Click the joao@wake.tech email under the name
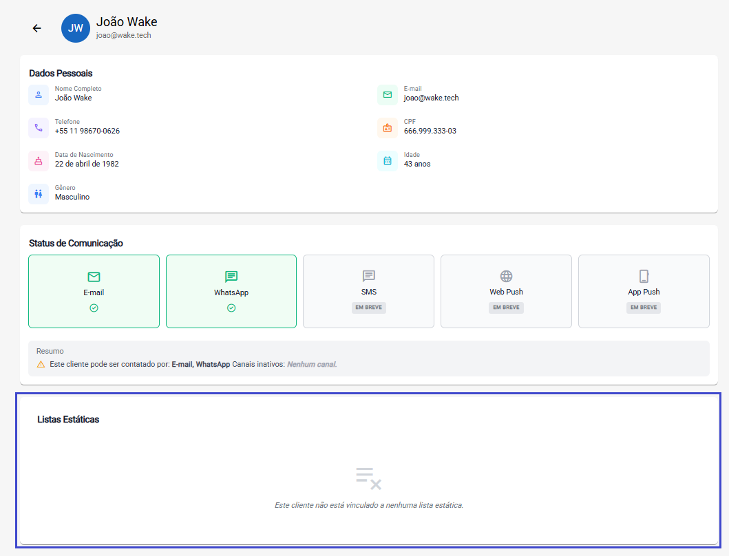Viewport: 729px width, 556px height. click(123, 35)
